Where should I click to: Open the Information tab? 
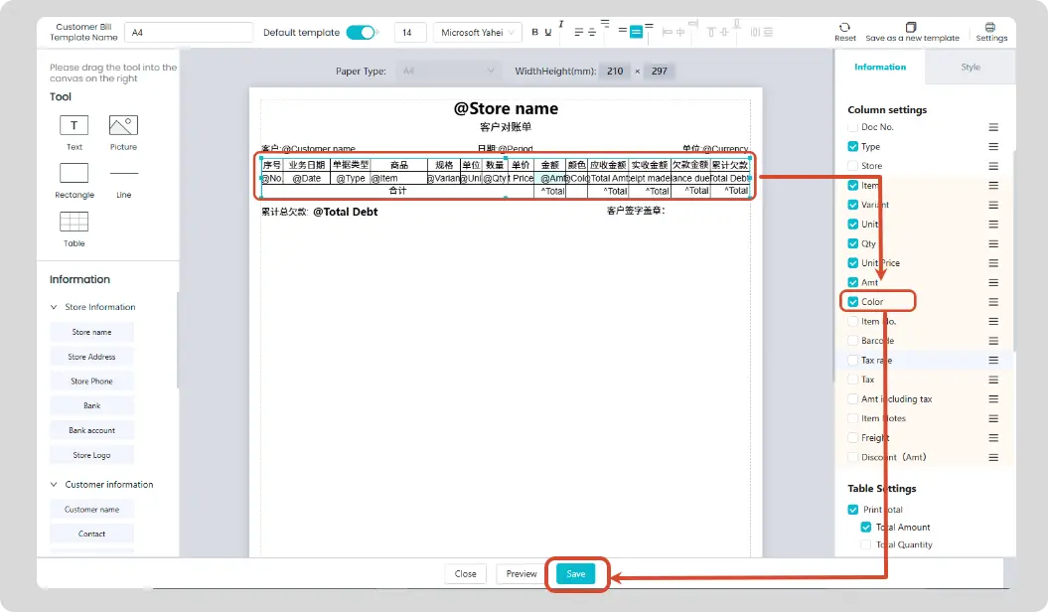[x=880, y=67]
